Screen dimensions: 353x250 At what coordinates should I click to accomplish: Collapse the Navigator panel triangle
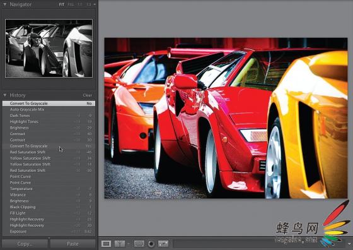(x=4, y=4)
